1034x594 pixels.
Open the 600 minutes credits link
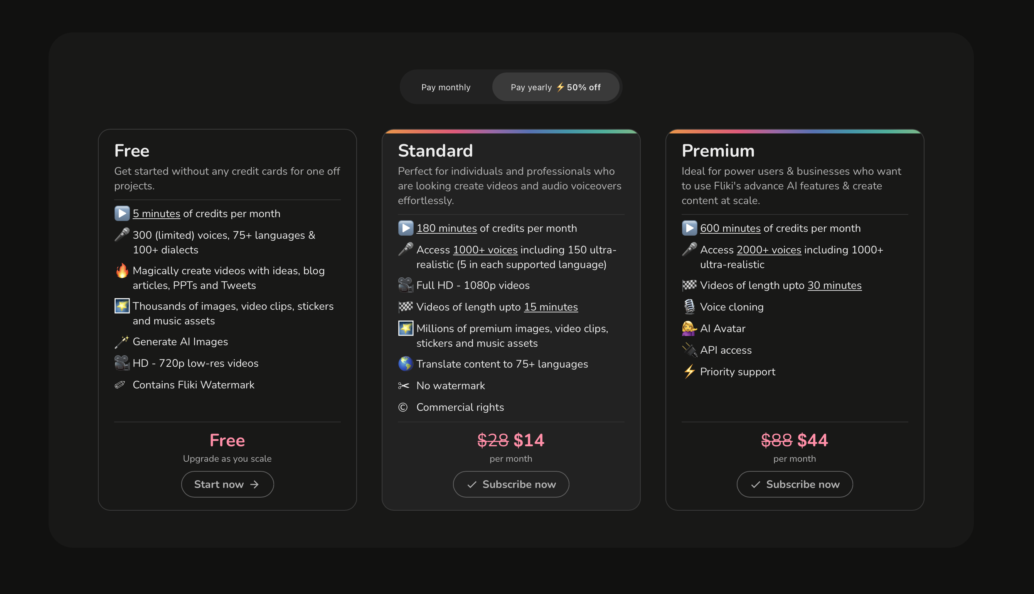(730, 228)
